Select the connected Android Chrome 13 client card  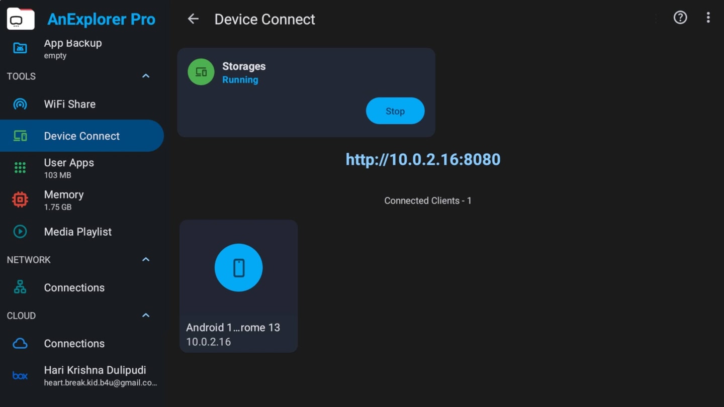238,285
